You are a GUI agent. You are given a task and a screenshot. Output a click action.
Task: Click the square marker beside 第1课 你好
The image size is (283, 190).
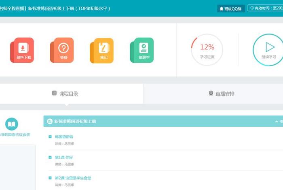click(50, 157)
